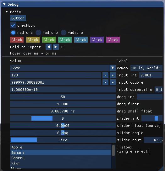This screenshot has height=171, width=165.
Task: Click the right arrow repeat button
Action: click(x=56, y=47)
